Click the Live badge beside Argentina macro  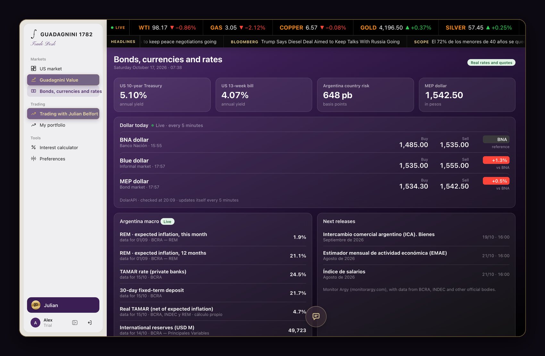167,221
